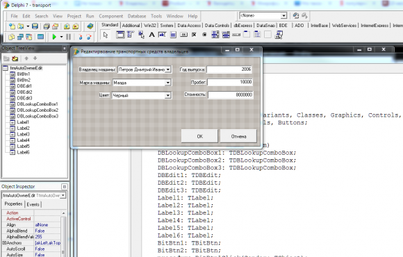Image resolution: width=403 pixels, height=257 pixels.
Task: Select the Label component (A) in the palette
Action: click(152, 35)
